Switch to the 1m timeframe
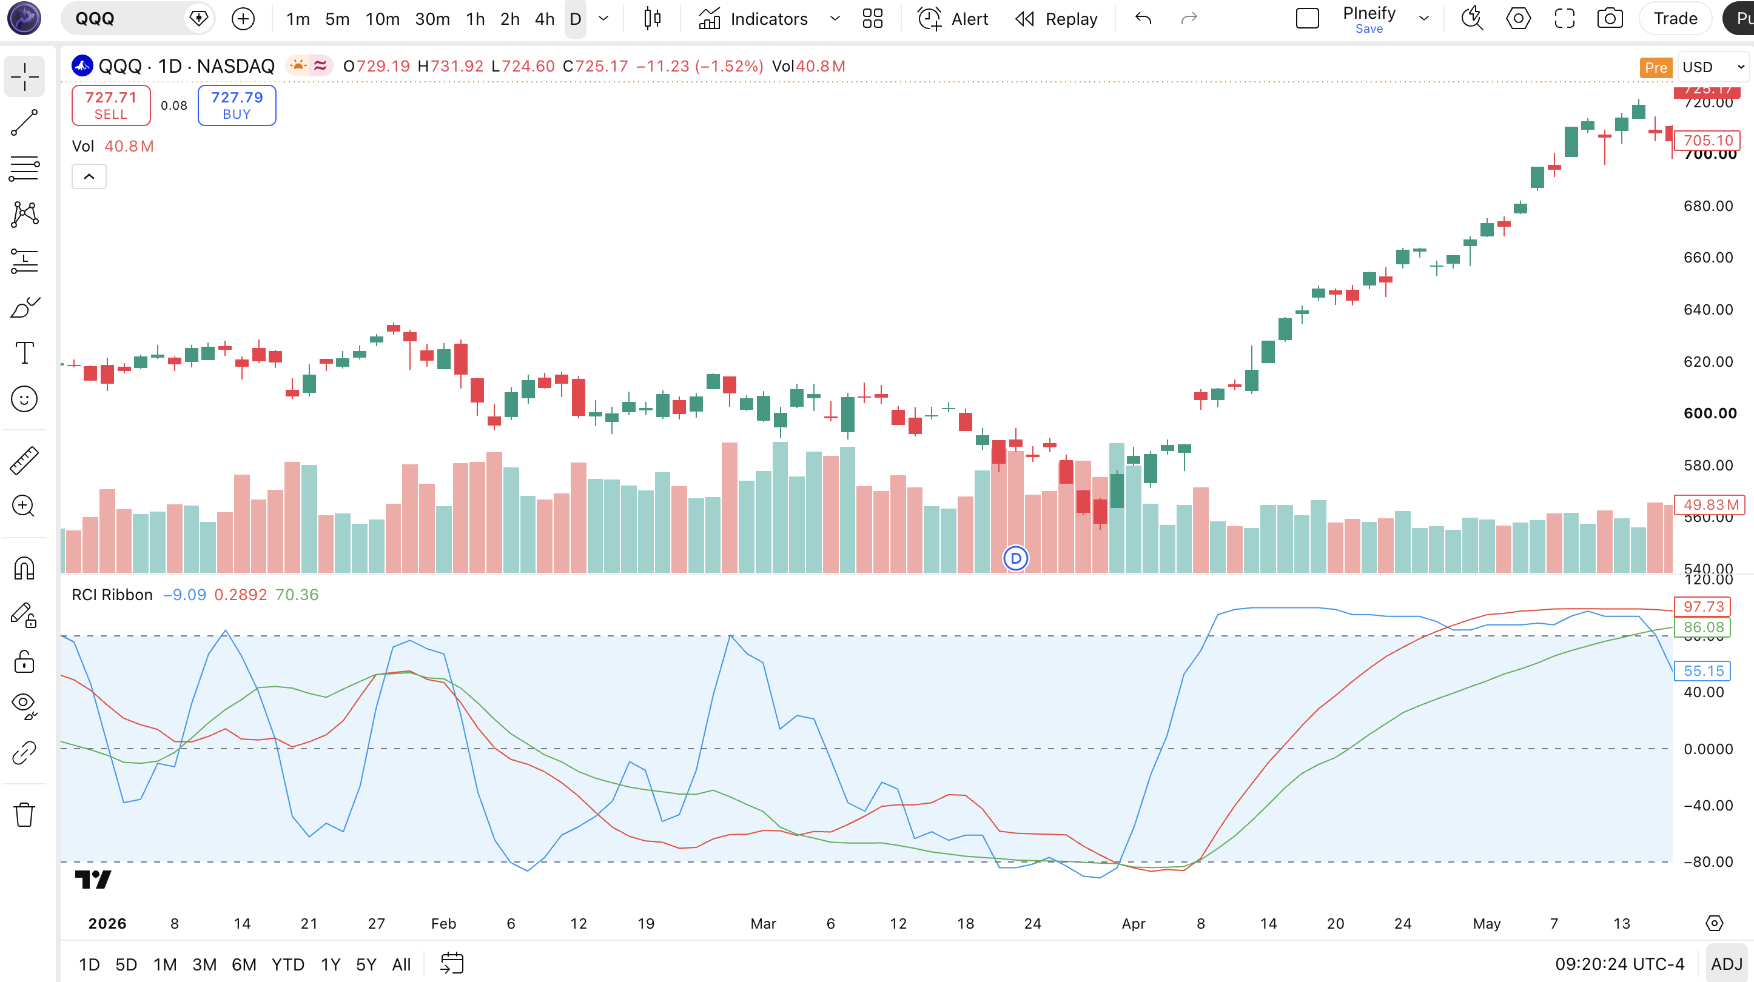Screen dimensions: 1754x982 pos(298,18)
